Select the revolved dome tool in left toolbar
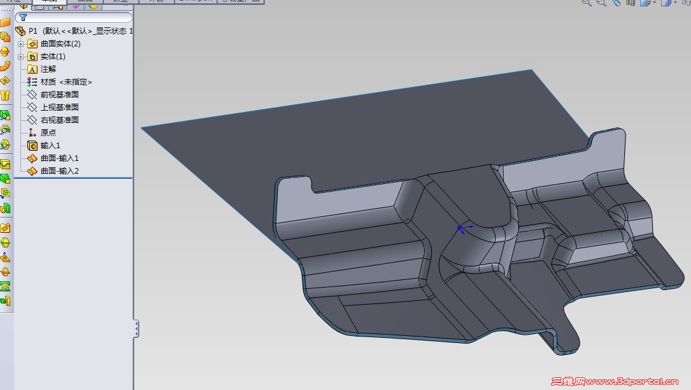691x390 pixels. (5, 52)
